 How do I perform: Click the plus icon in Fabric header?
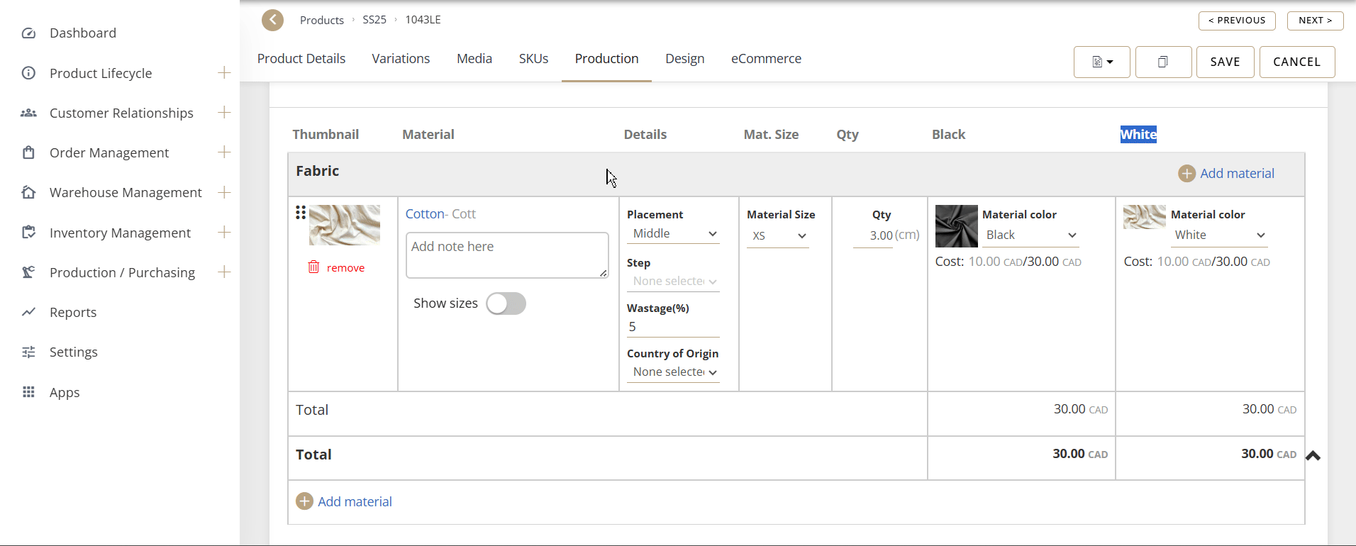(x=1186, y=174)
